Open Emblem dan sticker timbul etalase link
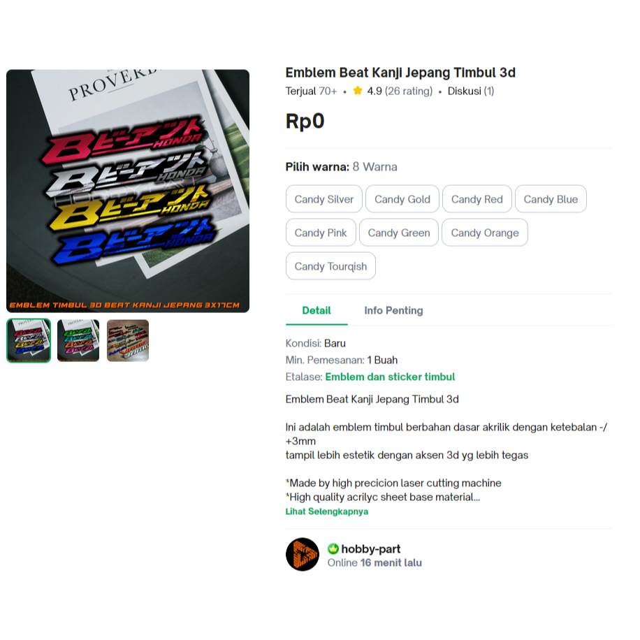Image resolution: width=640 pixels, height=640 pixels. [390, 377]
